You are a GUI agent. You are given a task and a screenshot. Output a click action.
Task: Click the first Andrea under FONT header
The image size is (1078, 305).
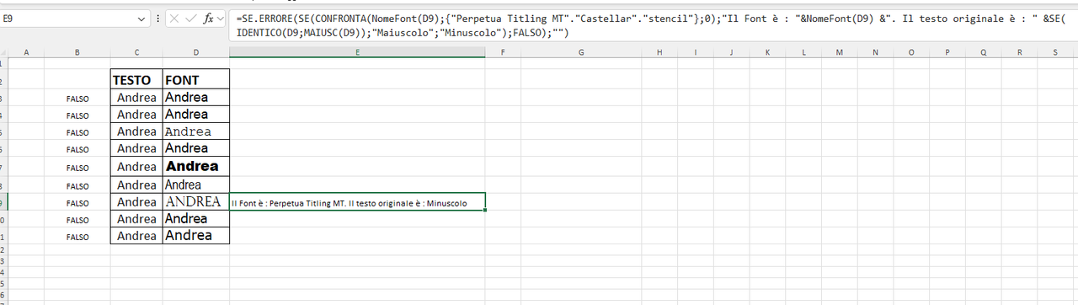(x=195, y=98)
